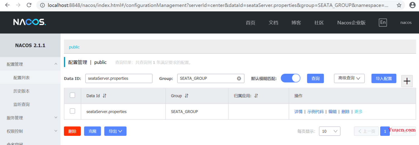Open 文档 in the top navigation
The height and width of the screenshot is (145, 419).
[x=273, y=23]
